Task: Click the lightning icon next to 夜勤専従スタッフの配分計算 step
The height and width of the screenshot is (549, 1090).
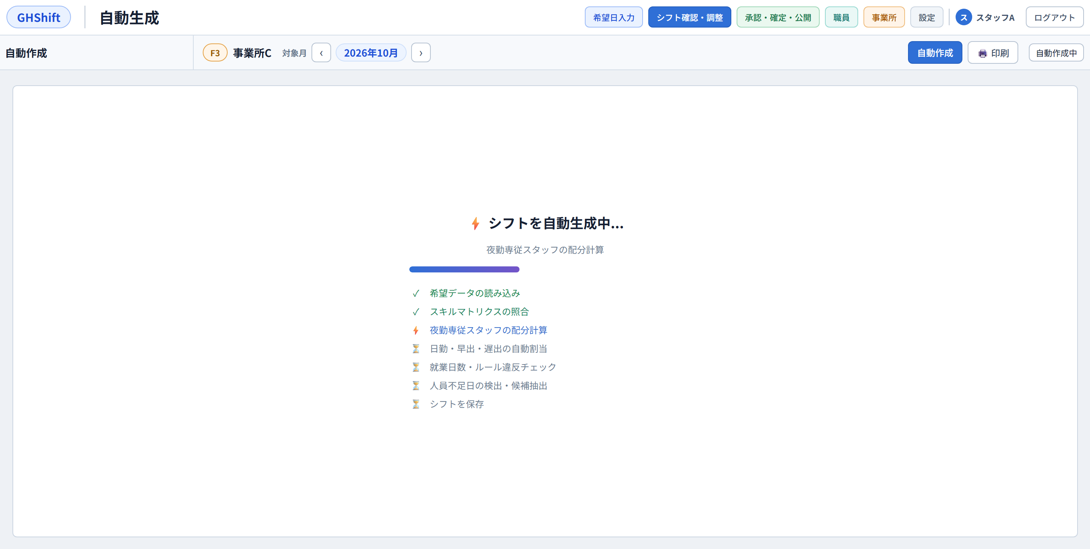Action: point(416,330)
